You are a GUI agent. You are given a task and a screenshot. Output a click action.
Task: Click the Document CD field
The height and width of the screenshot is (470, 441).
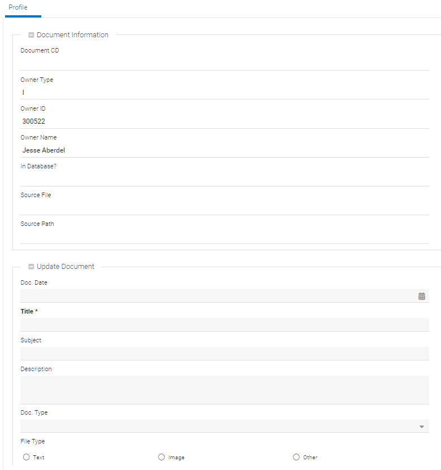point(224,63)
